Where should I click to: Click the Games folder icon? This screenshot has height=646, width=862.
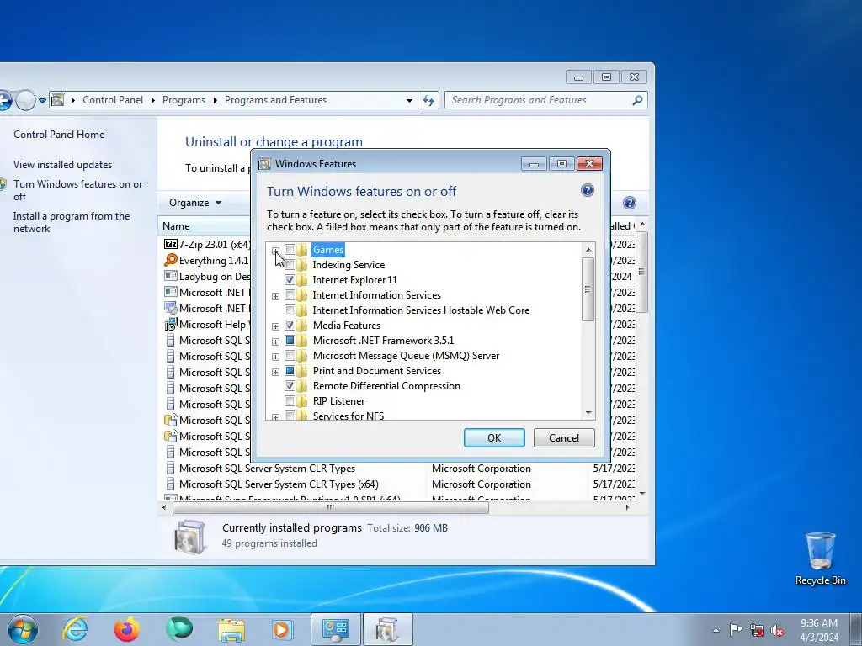(302, 249)
